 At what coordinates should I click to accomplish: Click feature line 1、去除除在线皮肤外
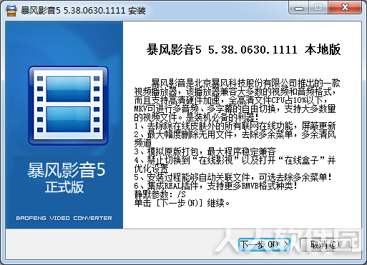tap(235, 126)
